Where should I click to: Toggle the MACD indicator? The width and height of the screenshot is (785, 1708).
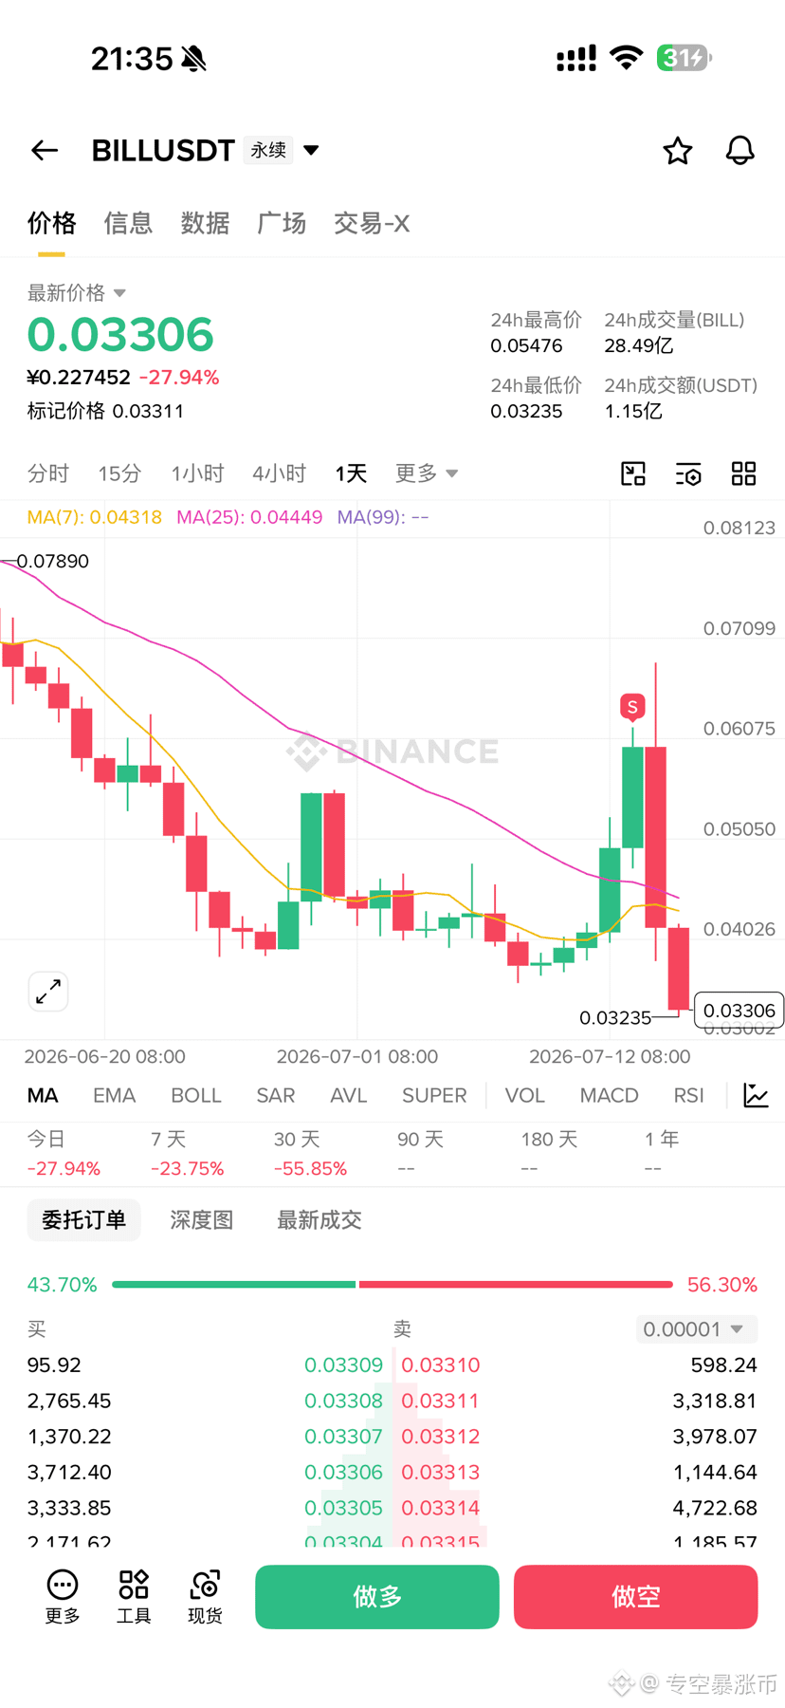click(609, 1095)
